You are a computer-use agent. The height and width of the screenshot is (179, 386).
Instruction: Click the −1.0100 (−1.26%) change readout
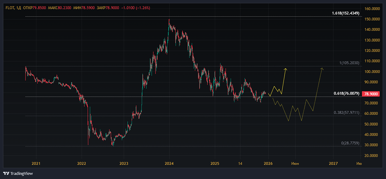[x=135, y=8]
